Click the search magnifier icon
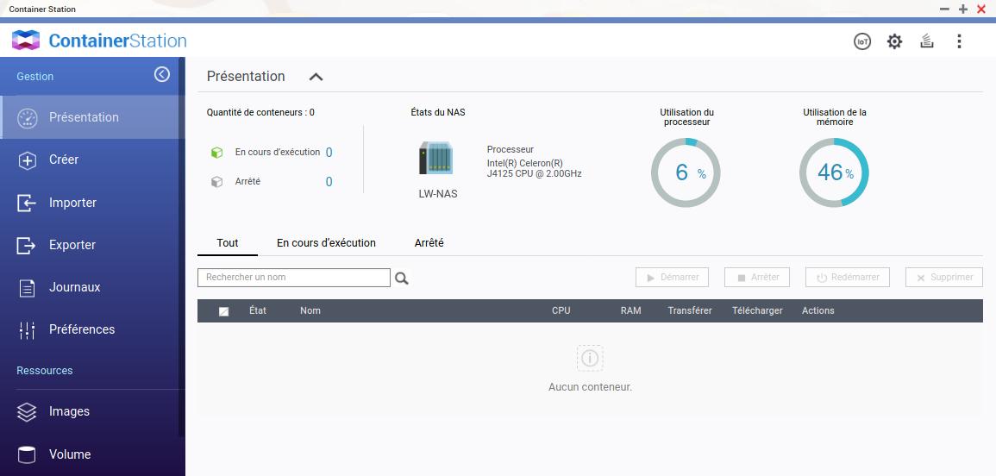The image size is (996, 476). 401,278
